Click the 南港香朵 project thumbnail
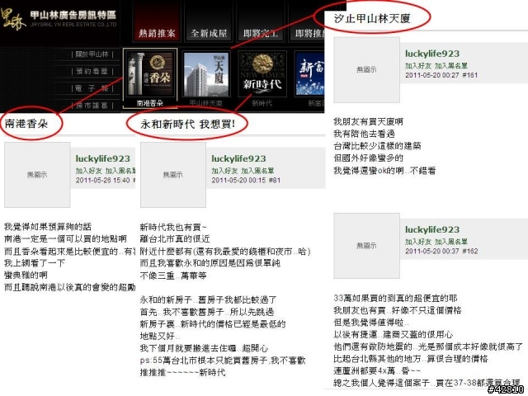This screenshot has width=528, height=396. tap(150, 78)
